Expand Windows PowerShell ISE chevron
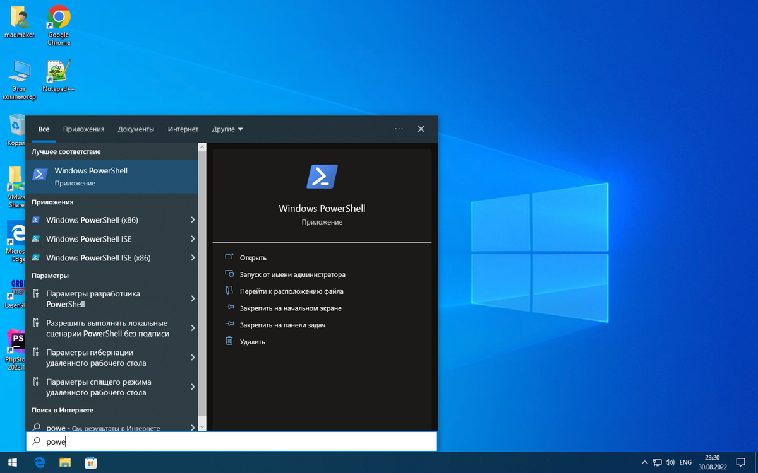Screen dimensions: 758x473 [193, 239]
